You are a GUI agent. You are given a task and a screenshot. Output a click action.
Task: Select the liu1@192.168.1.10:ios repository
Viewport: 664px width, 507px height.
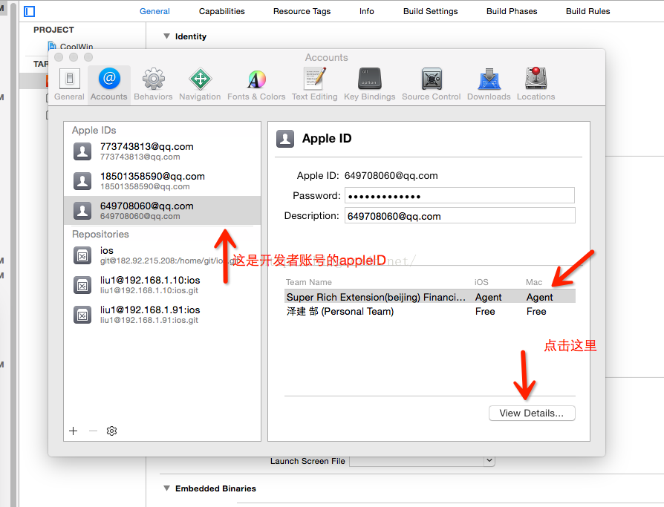coord(162,285)
